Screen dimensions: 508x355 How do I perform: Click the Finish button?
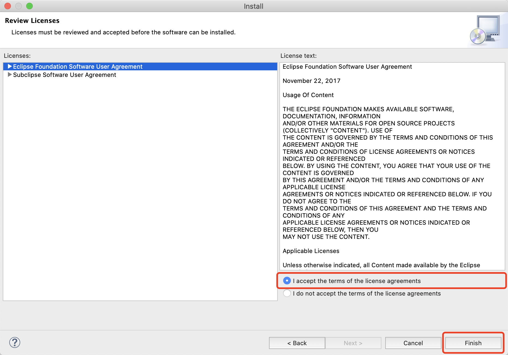pos(473,343)
